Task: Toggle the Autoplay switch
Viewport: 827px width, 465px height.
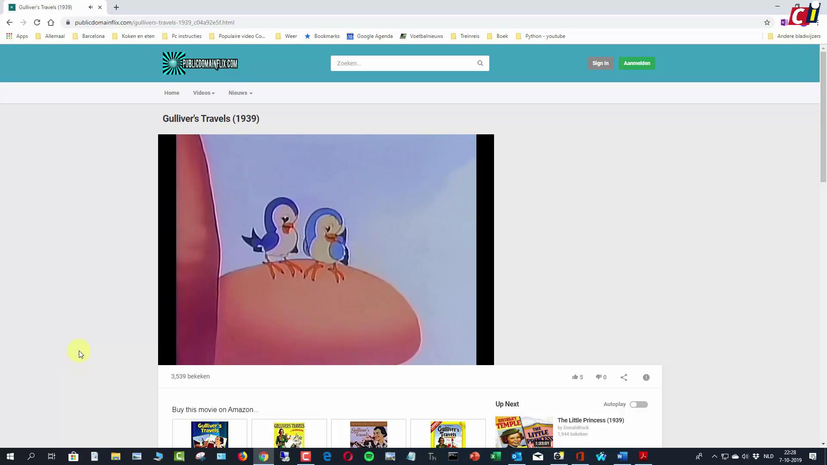Action: click(x=639, y=404)
